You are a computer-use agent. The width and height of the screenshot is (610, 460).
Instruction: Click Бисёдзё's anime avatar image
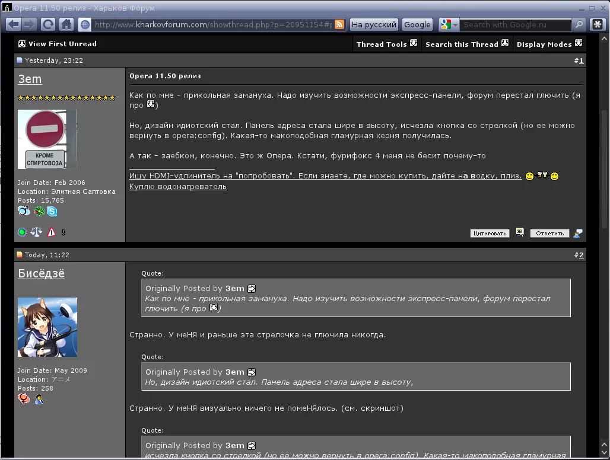tap(47, 327)
